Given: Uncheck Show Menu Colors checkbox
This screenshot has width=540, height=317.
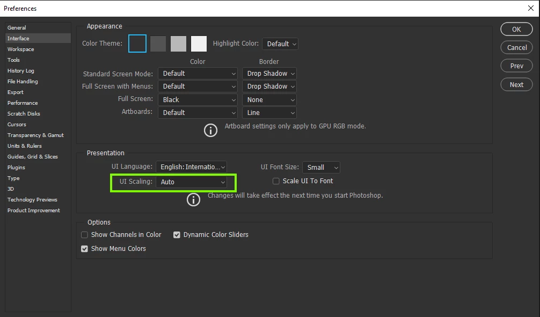Looking at the screenshot, I should (x=84, y=249).
